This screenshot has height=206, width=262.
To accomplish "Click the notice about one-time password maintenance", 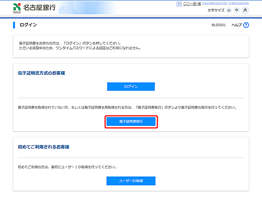I will 79,48.
